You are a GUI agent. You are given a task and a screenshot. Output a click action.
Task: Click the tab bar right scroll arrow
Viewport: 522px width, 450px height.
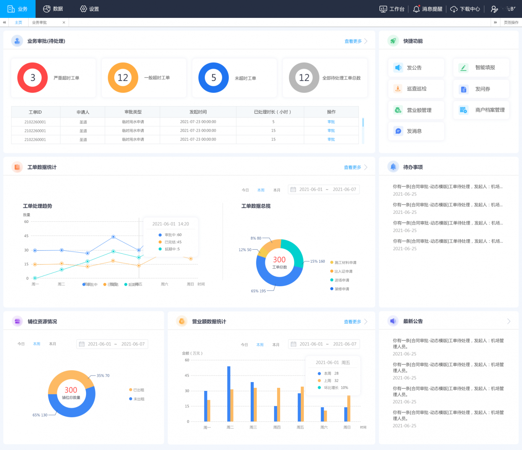[x=495, y=23]
